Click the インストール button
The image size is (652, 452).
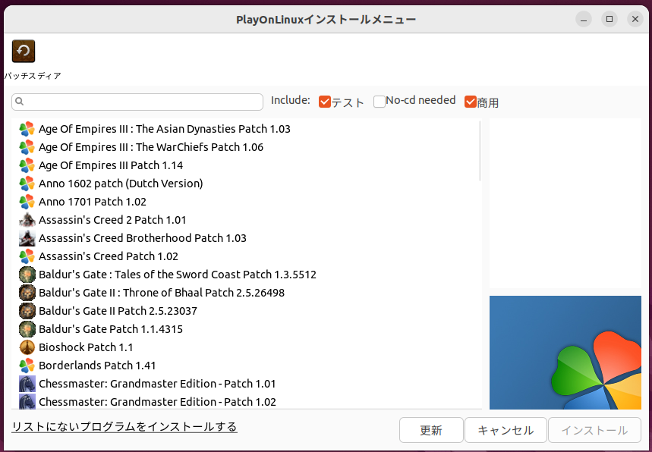[594, 430]
